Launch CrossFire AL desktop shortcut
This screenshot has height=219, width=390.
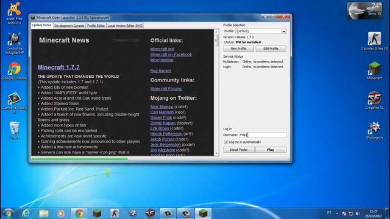374,100
